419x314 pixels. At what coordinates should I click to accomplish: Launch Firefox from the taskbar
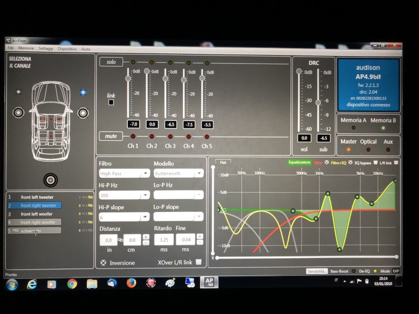point(131,283)
